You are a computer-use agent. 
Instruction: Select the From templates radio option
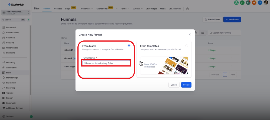click(187, 46)
